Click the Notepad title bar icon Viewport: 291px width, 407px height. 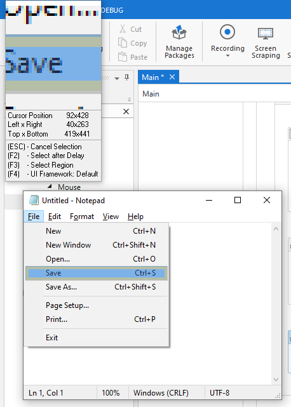click(34, 200)
